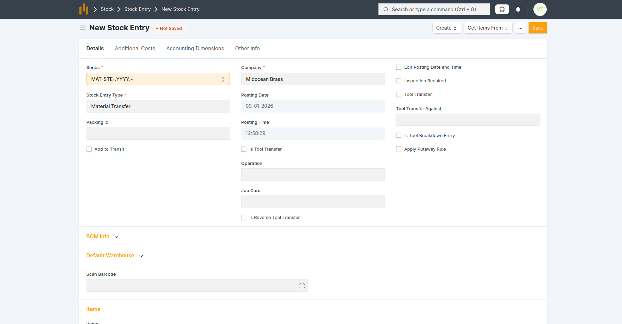Tick the Inspection Required checkbox
The image size is (622, 324).
[399, 81]
